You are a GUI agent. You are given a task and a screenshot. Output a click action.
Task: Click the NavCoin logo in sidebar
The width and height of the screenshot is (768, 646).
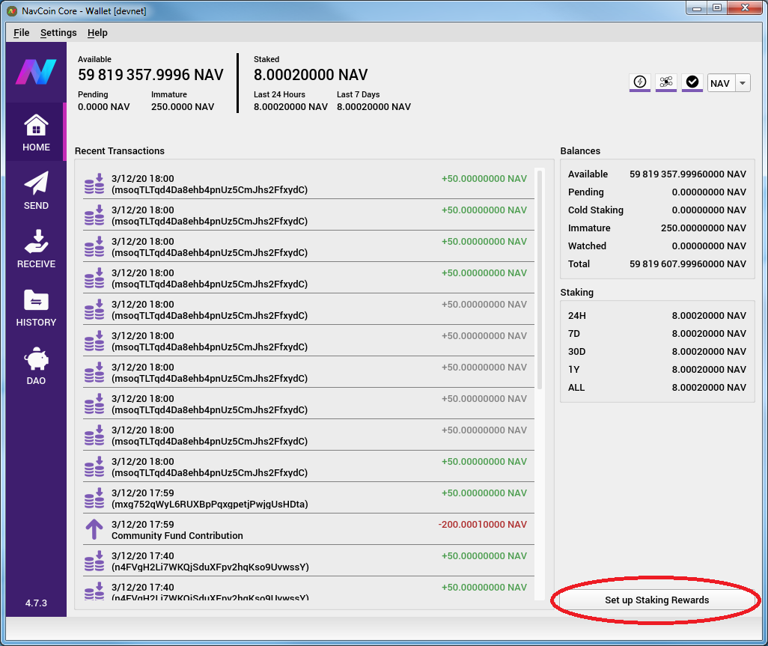point(36,72)
